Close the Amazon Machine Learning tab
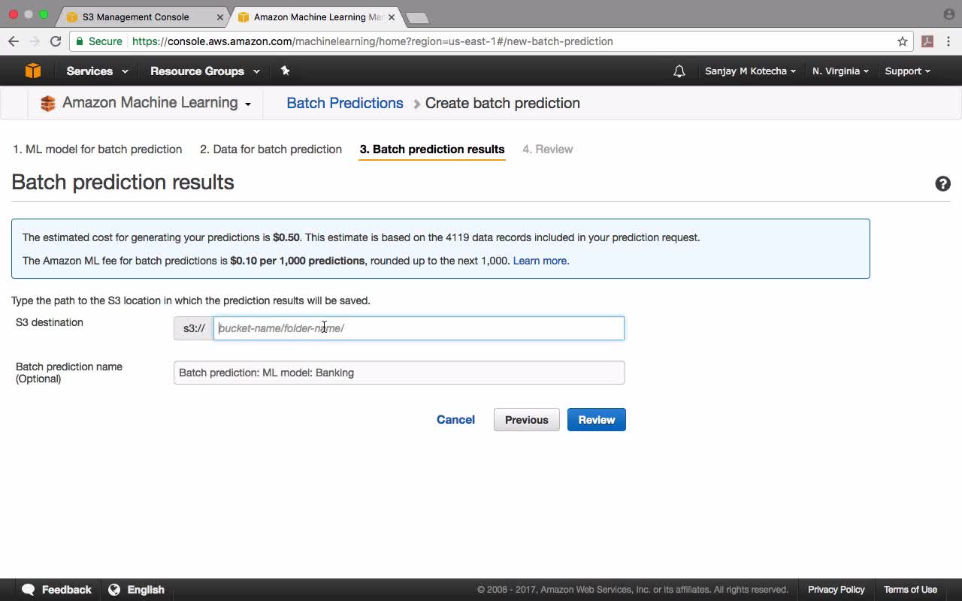 click(391, 17)
